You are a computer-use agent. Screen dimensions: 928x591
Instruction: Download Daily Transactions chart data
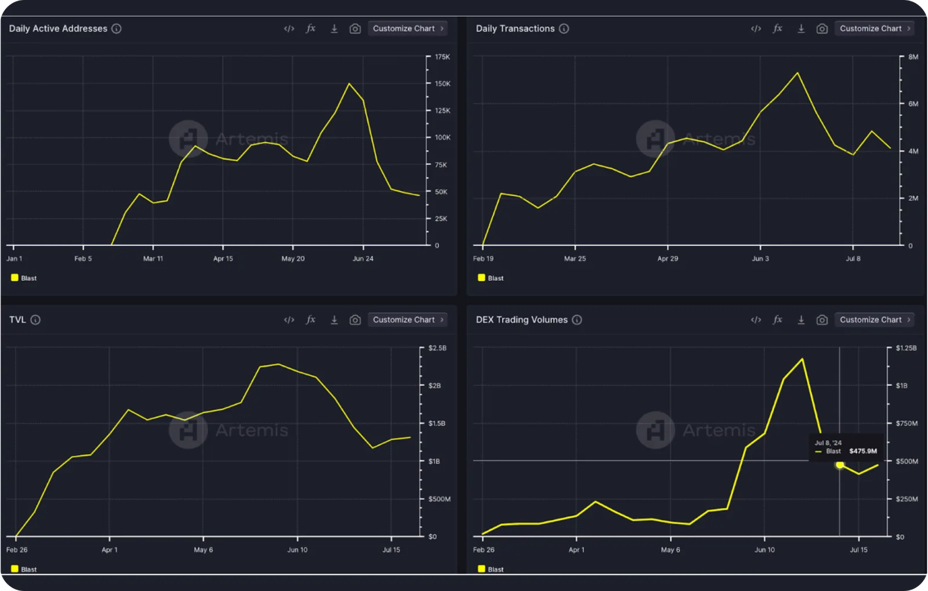pos(801,28)
